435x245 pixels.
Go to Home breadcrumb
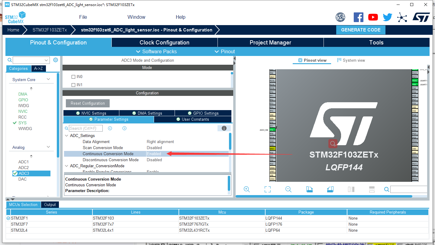[x=13, y=30]
